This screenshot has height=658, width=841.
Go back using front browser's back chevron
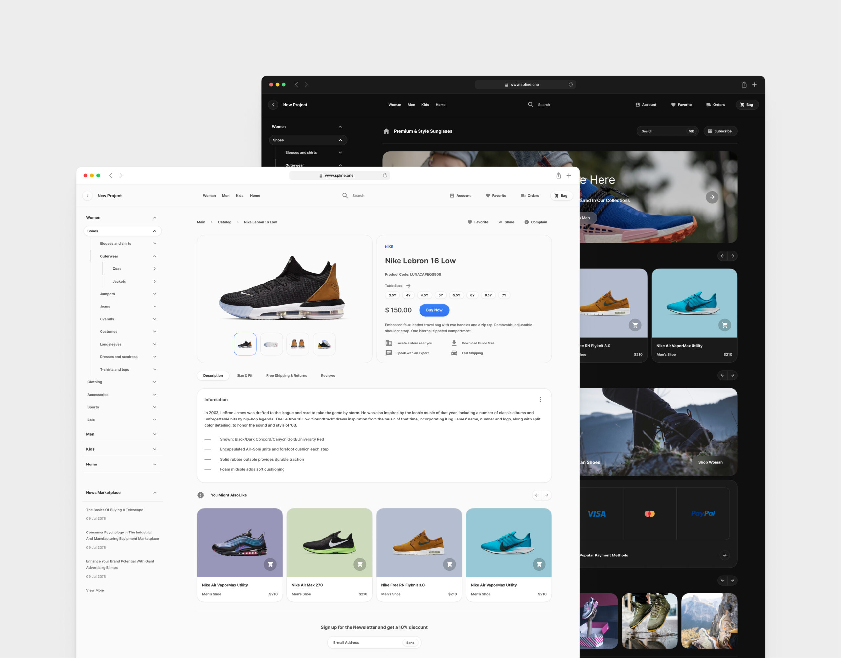pos(111,175)
